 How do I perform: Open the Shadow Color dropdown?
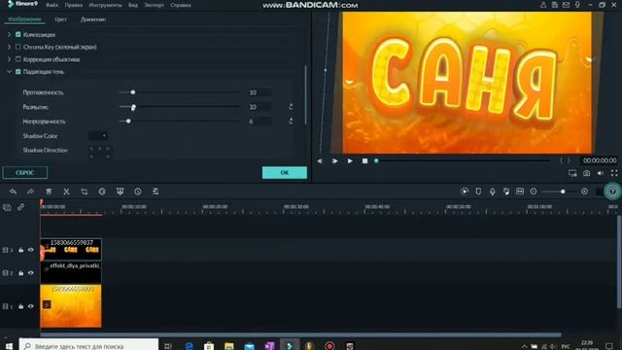click(x=97, y=136)
